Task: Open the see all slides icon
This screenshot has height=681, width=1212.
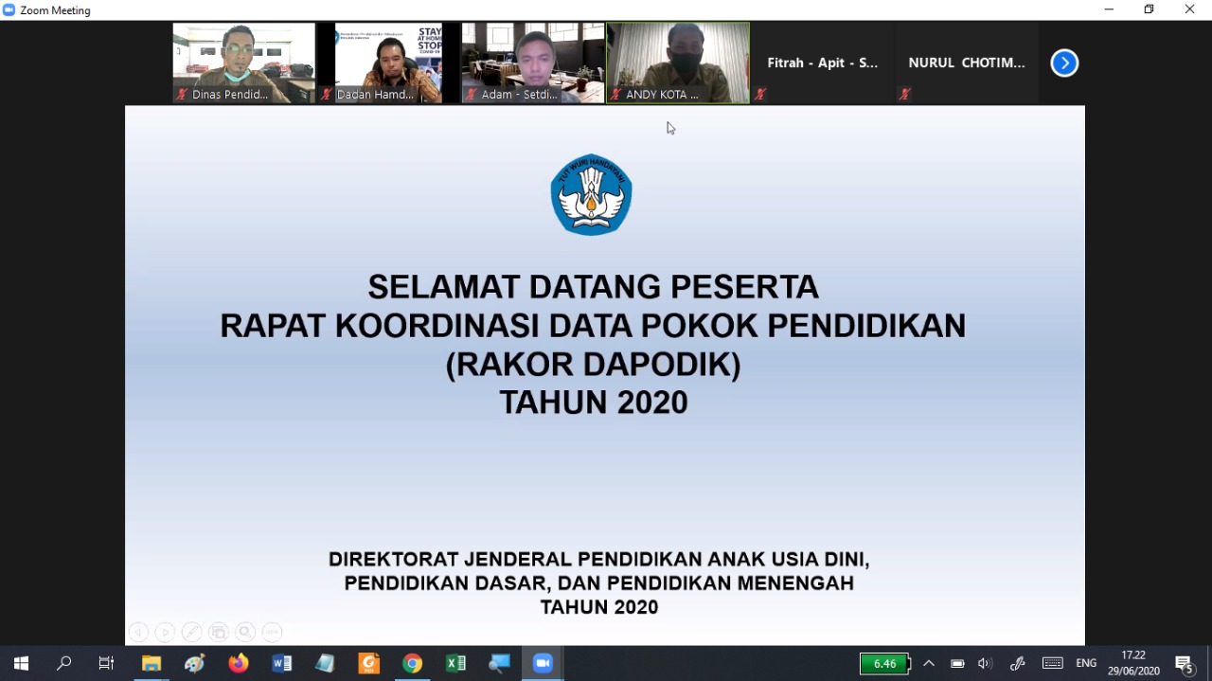Action: pos(219,632)
